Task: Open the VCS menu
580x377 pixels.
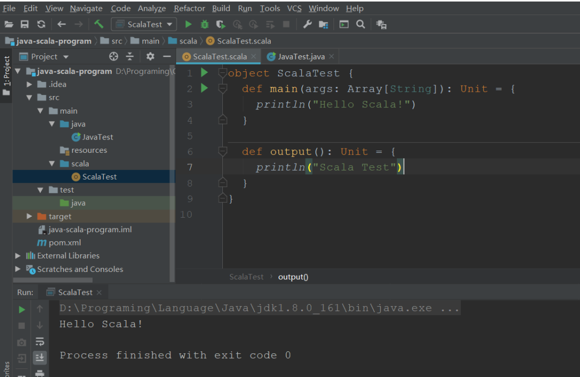Action: 294,8
